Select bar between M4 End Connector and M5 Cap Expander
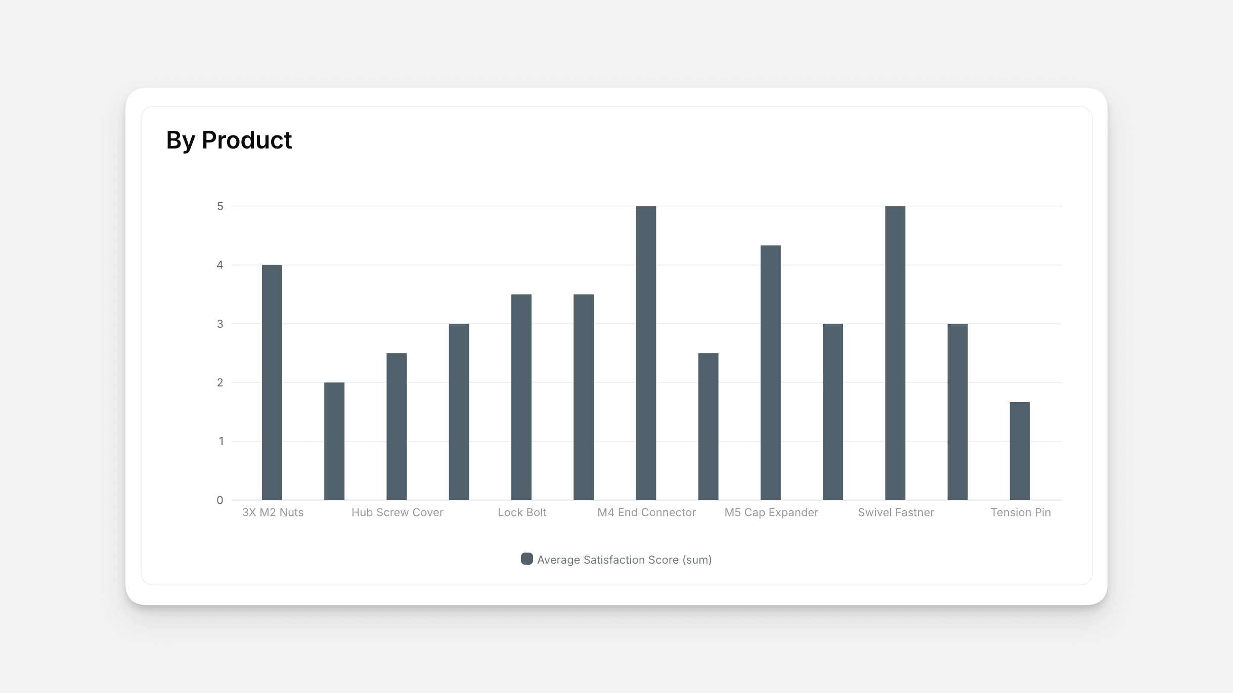Image resolution: width=1233 pixels, height=693 pixels. [x=708, y=426]
